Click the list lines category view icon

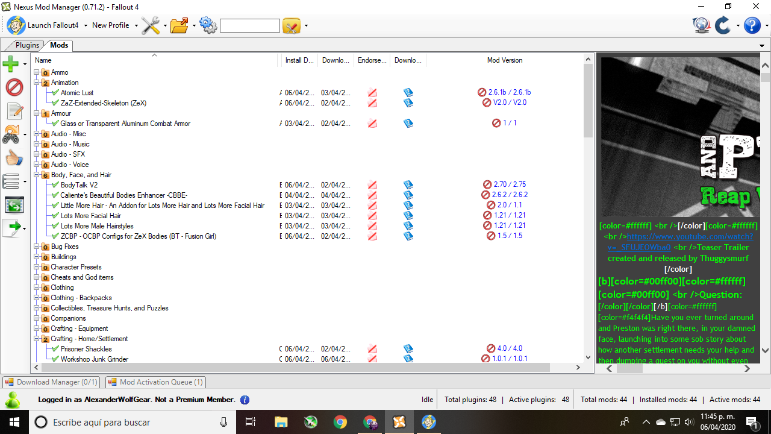(x=11, y=181)
